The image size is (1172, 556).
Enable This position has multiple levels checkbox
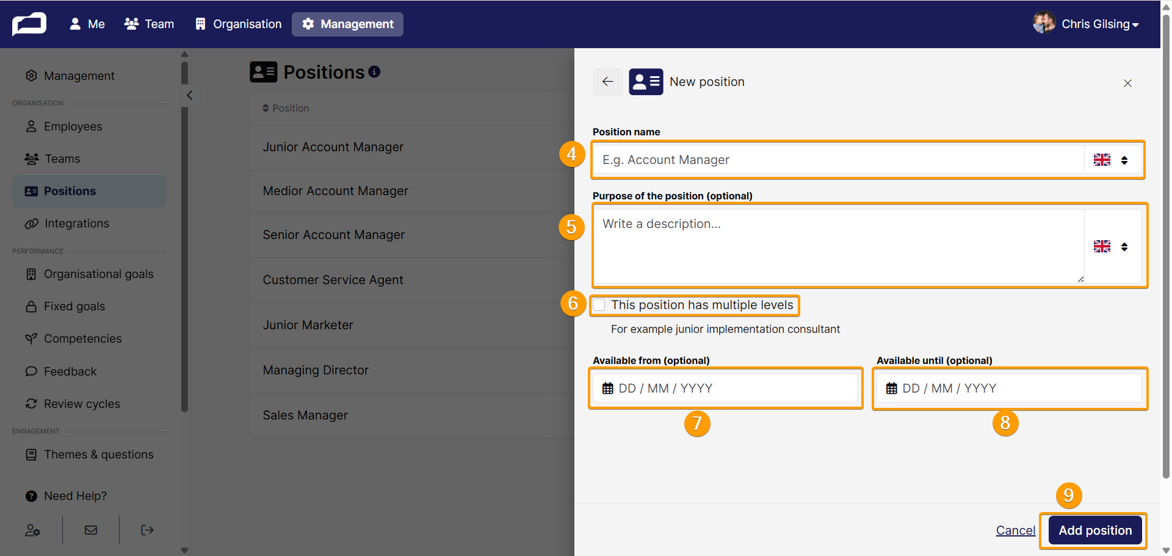pos(599,305)
